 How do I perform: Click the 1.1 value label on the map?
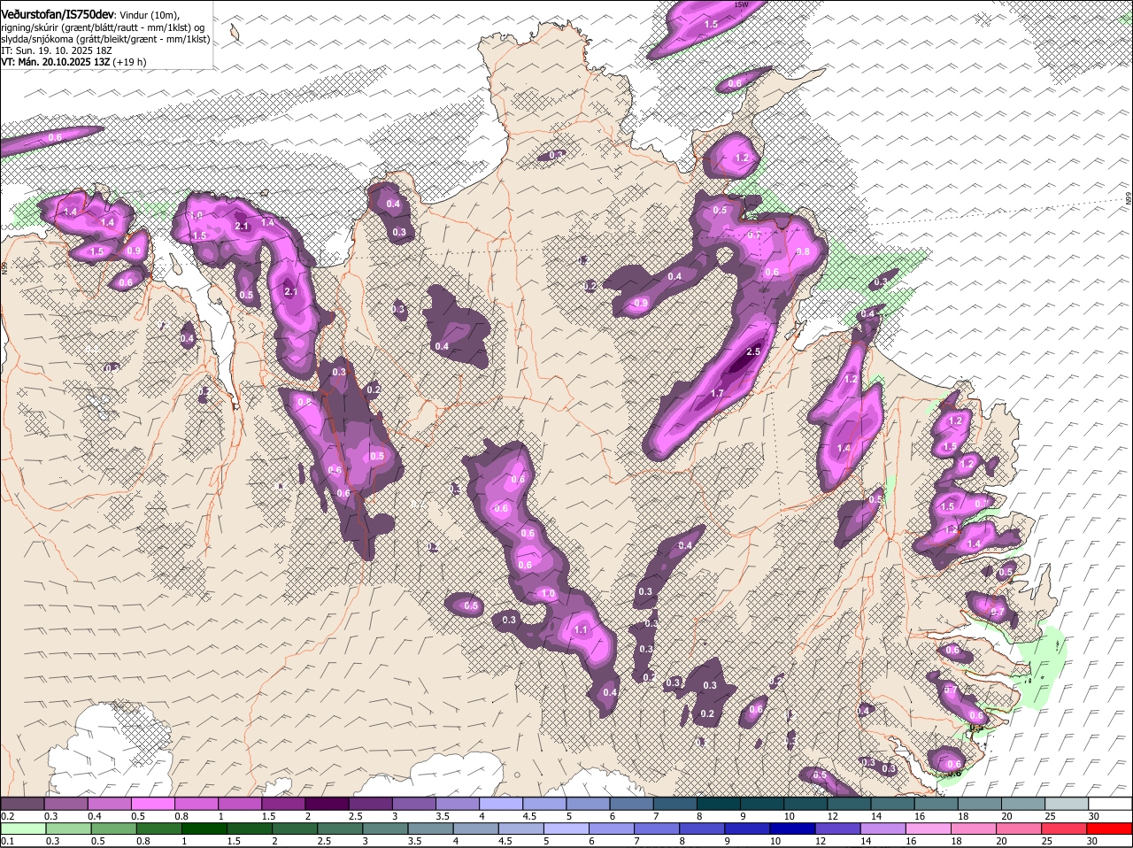pos(582,629)
